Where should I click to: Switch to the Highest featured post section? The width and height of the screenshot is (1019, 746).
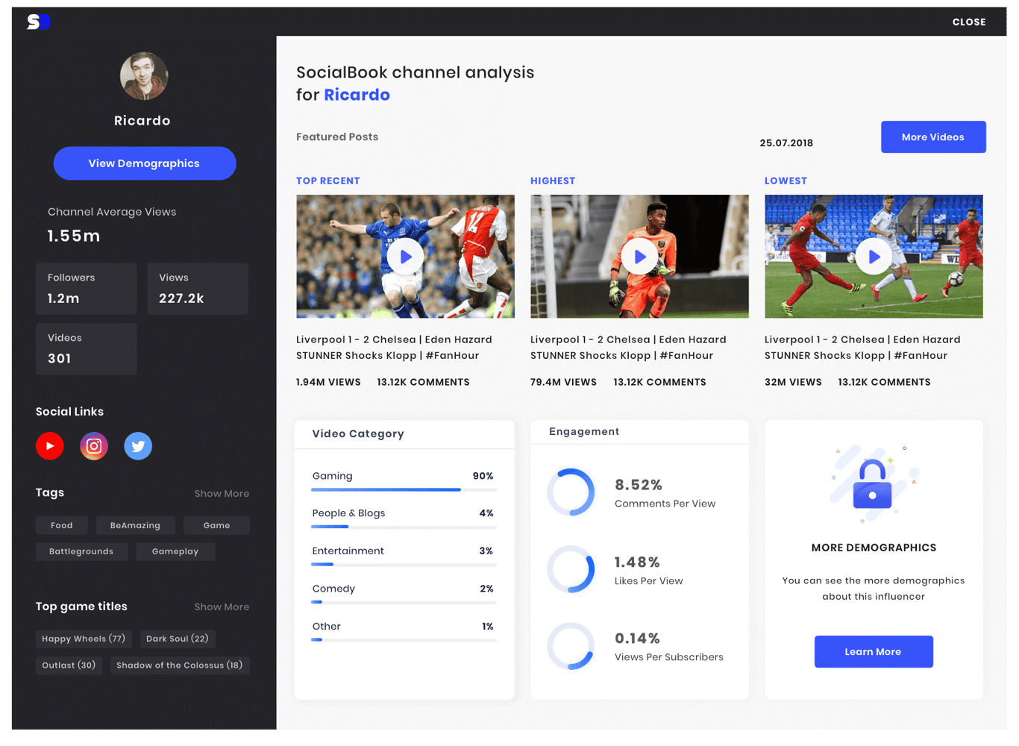(553, 181)
